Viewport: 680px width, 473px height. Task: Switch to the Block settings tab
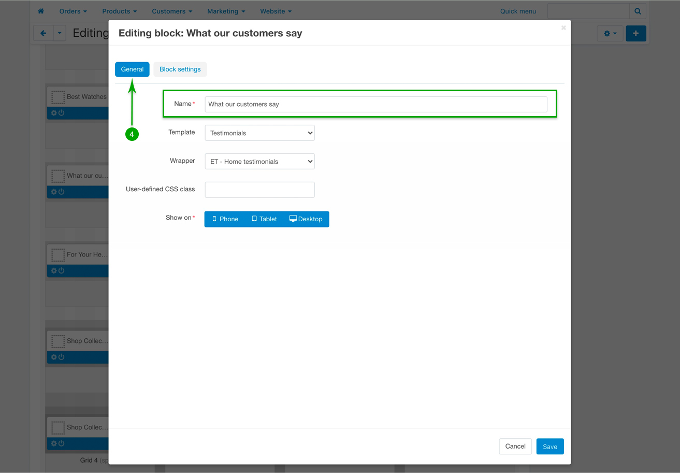[x=180, y=69]
